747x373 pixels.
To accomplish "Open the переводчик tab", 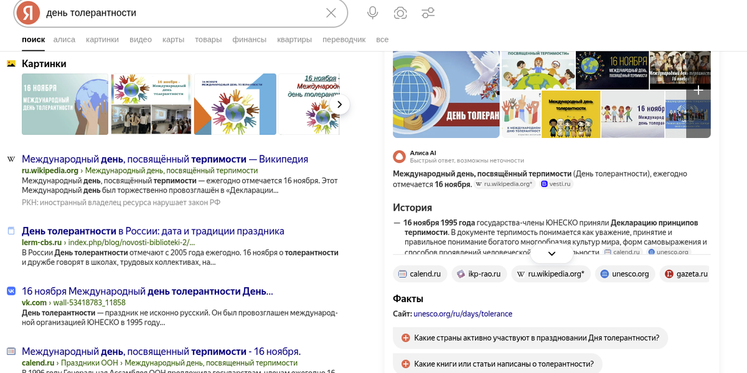I will (x=345, y=39).
